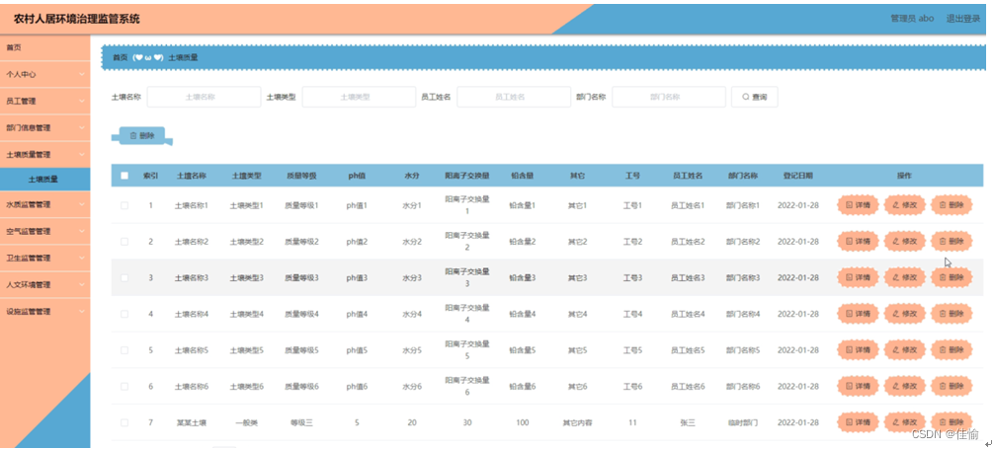
Task: Check the checkbox for row 土壤名称6
Action: pos(124,386)
